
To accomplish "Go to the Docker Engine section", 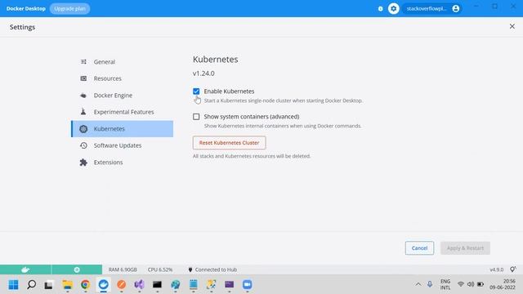I will pyautogui.click(x=122, y=96).
